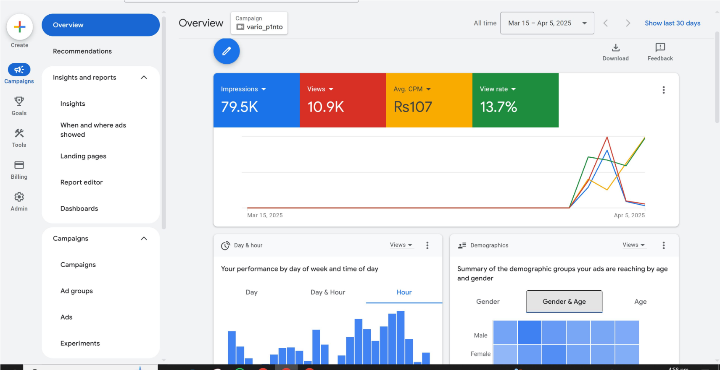Select Gender & Age demographic view
Viewport: 720px width, 370px height.
pos(564,302)
